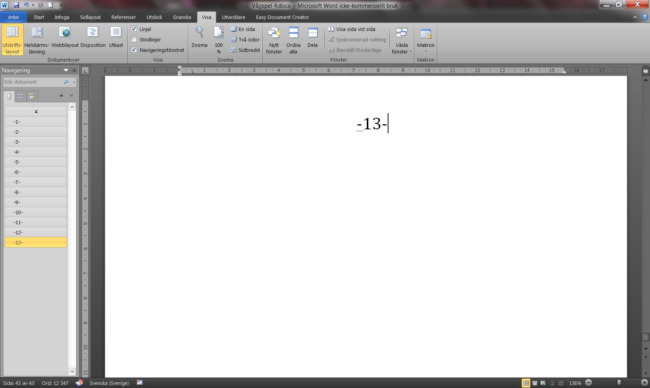
Task: Click Ord: 12 347 word count
Action: pos(55,383)
